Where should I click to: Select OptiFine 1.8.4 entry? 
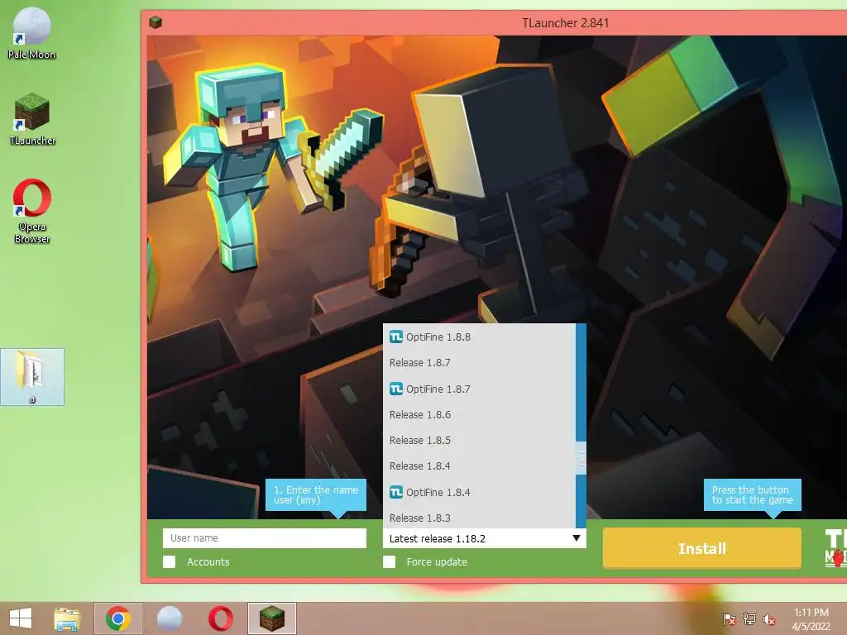479,493
